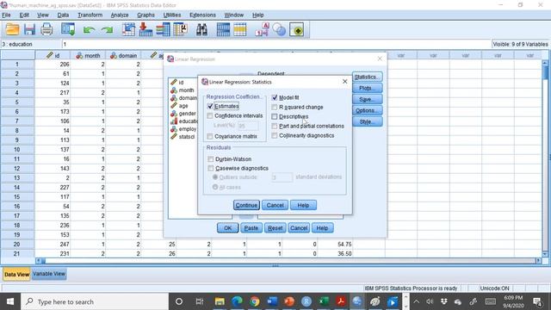Enable the Durbin-Watson checkbox
The width and height of the screenshot is (551, 310).
[x=210, y=159]
